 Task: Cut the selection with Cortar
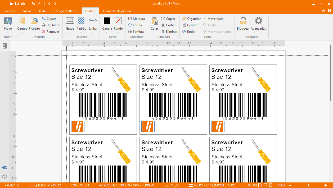pos(168,25)
